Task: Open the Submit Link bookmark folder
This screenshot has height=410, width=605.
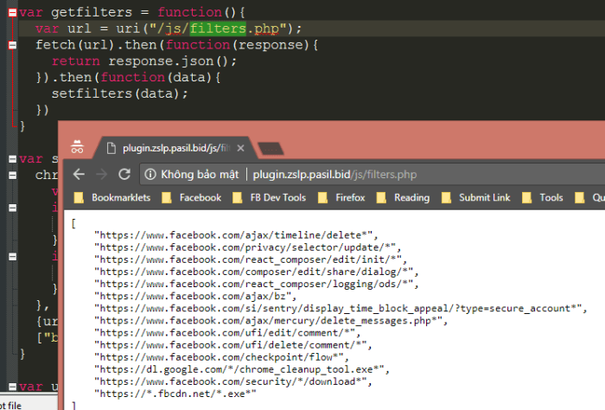Action: coord(475,198)
